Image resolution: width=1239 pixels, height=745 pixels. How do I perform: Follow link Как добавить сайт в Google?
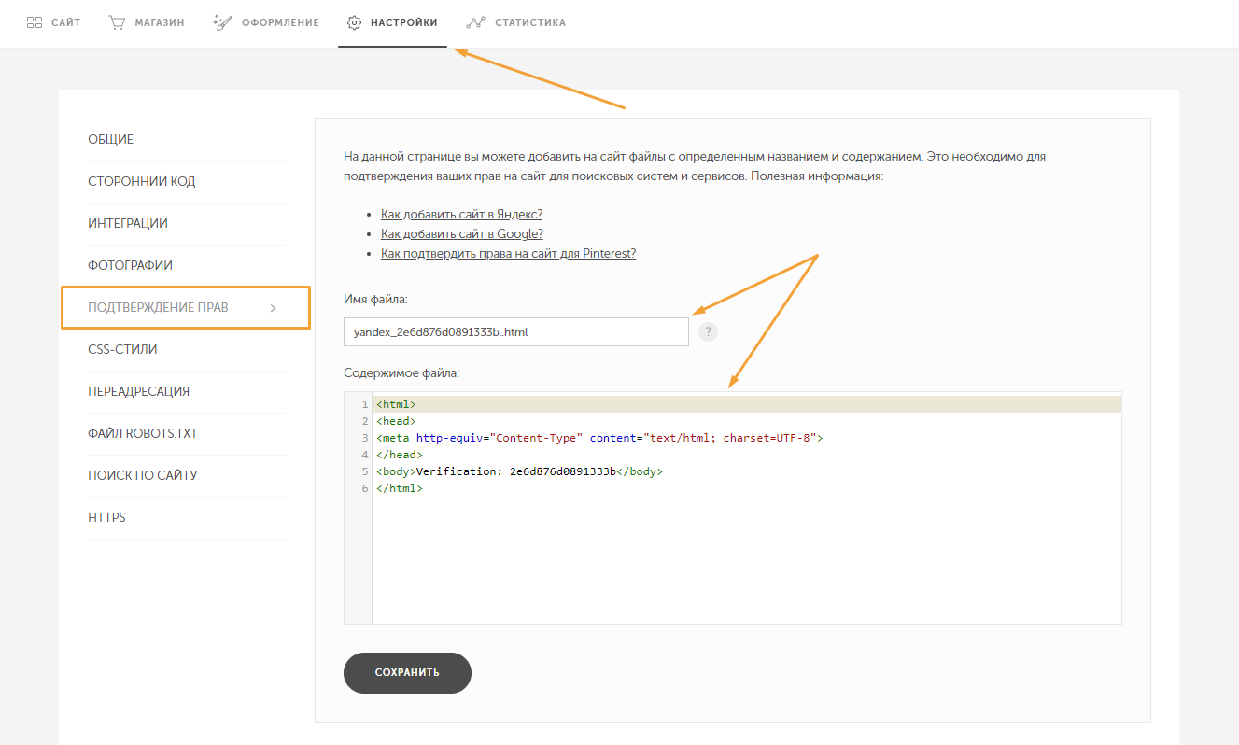461,234
